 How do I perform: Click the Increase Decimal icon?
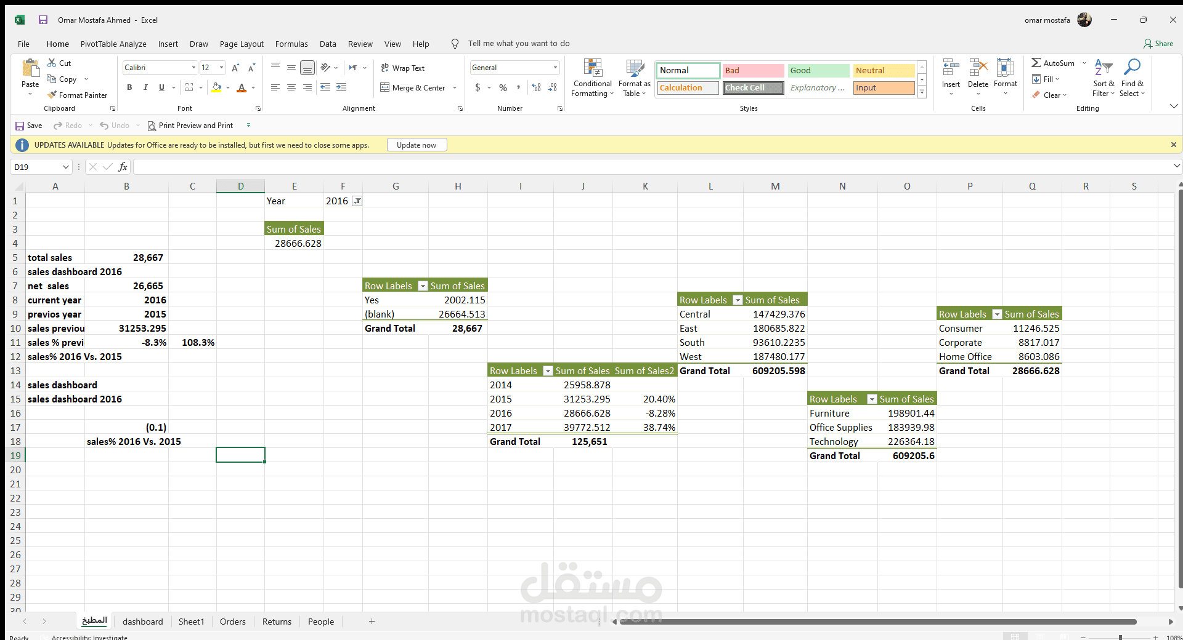tap(535, 87)
